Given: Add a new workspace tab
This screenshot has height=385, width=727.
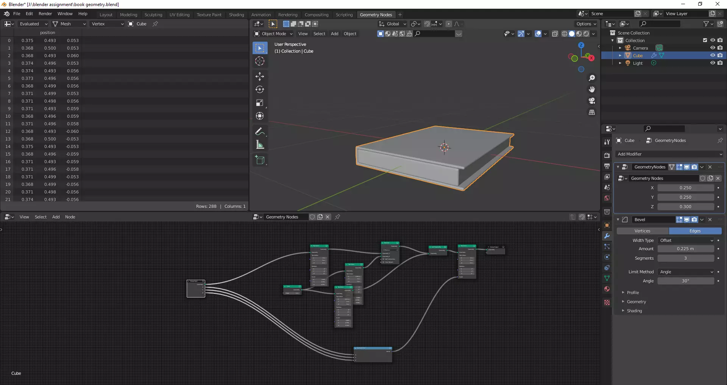Looking at the screenshot, I should pyautogui.click(x=400, y=15).
